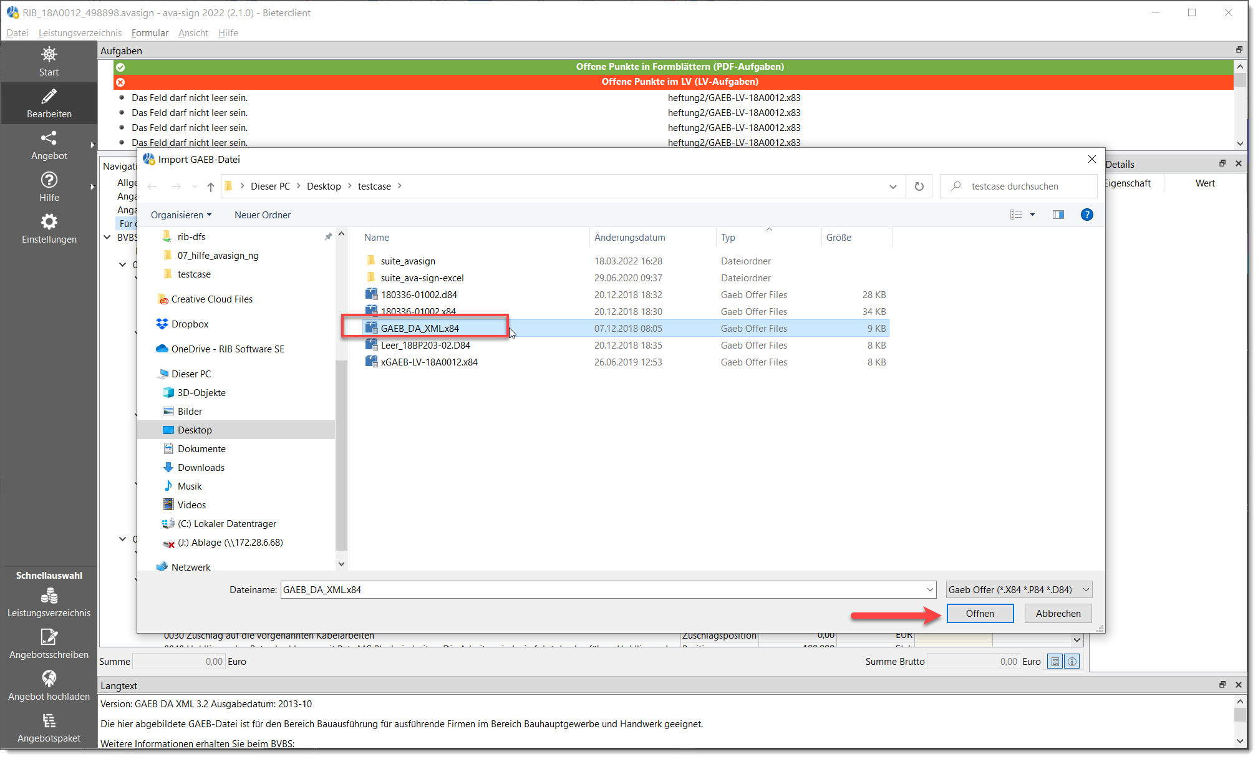Viewport: 1258px width, 759px height.
Task: Open the Angebot share icon
Action: pos(49,138)
